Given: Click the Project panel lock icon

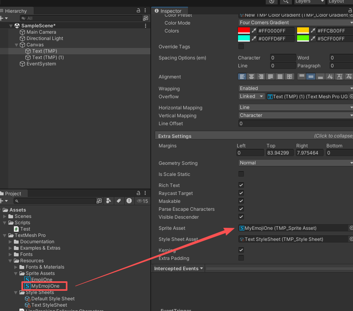Looking at the screenshot, I should [138, 193].
